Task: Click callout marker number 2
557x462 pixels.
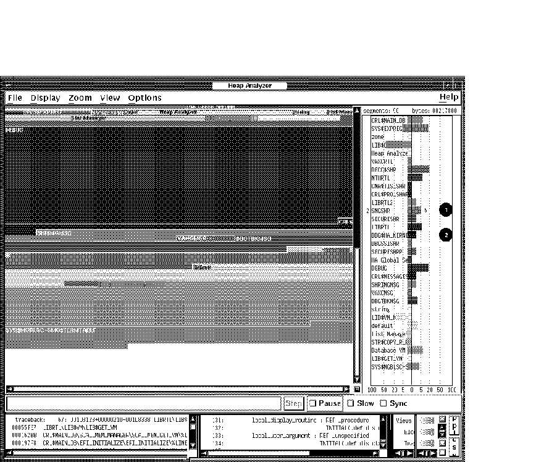Action: click(x=446, y=234)
